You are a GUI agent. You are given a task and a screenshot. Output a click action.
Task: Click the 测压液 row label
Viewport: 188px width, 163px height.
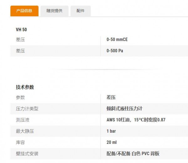pyautogui.click(x=23, y=120)
